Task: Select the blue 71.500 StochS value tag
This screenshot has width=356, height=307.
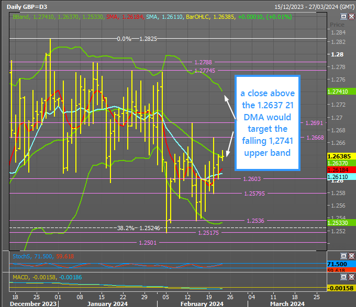Action: click(341, 264)
